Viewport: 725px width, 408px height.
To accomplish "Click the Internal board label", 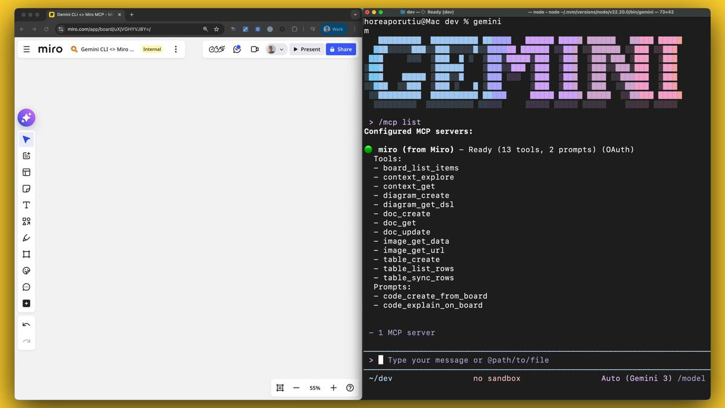I will 152,50.
